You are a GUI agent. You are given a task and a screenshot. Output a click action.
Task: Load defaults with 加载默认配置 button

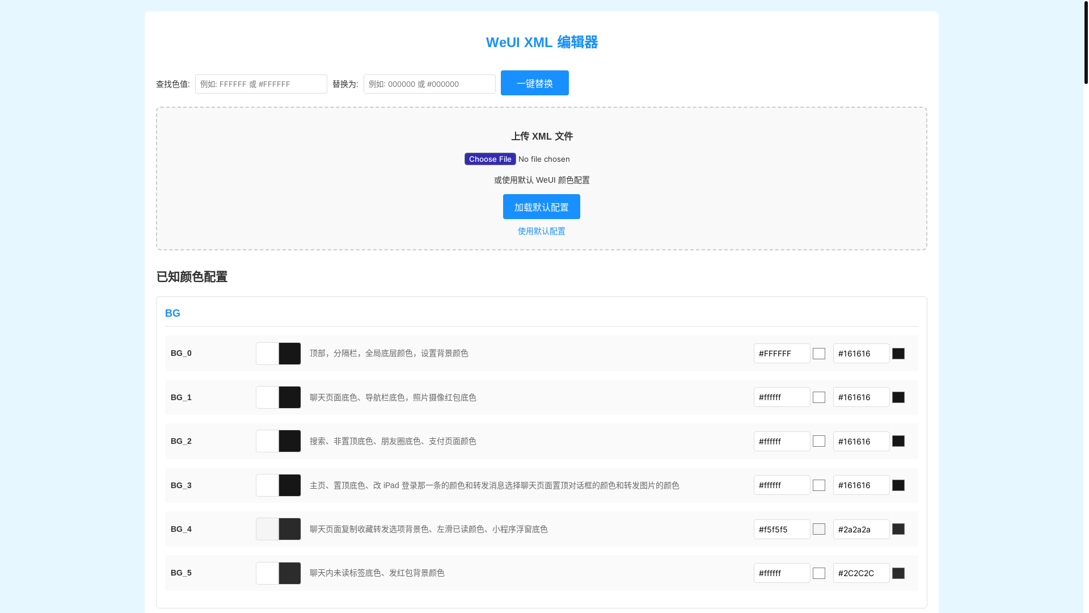[x=542, y=207]
